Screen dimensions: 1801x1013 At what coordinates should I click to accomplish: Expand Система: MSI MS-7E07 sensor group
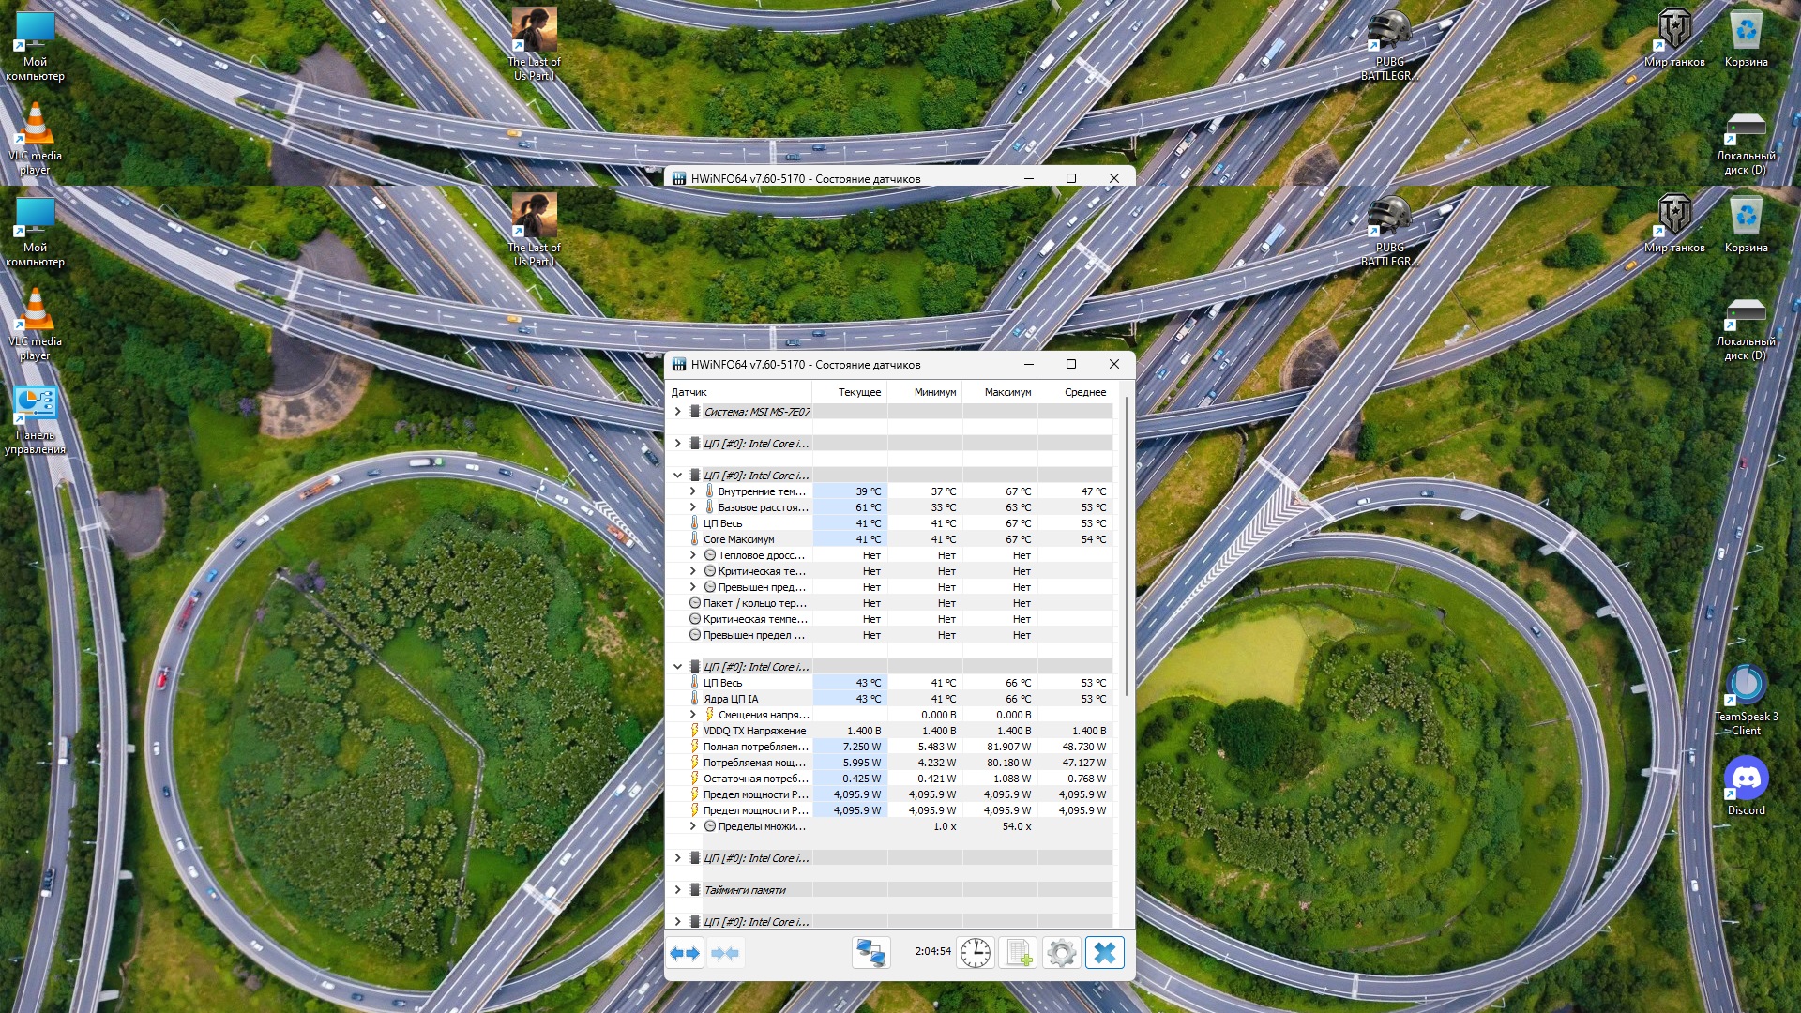tap(677, 412)
